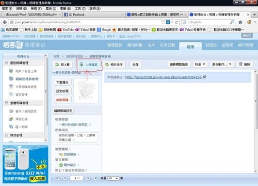This screenshot has height=186, width=258.
Task: Collapse the 樣式管理 sidebar section
Action: pos(6,135)
